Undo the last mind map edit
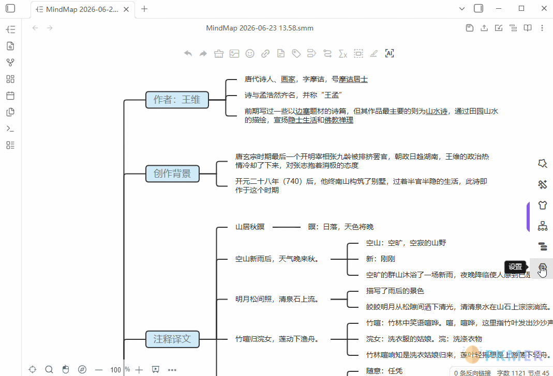Image resolution: width=553 pixels, height=376 pixels. [x=188, y=54]
